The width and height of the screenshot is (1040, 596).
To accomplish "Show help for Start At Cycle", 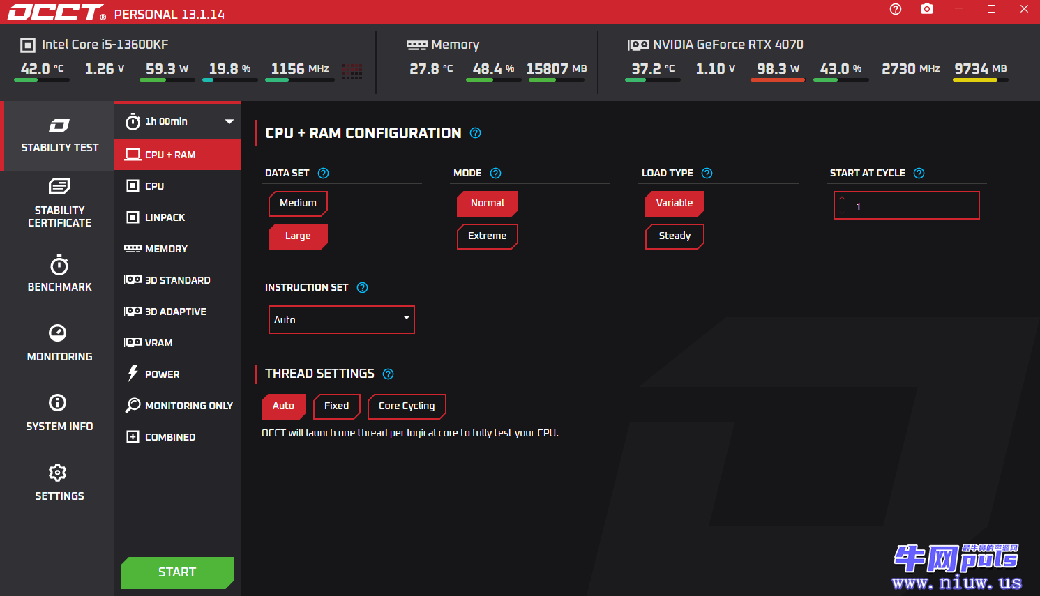I will [x=919, y=173].
